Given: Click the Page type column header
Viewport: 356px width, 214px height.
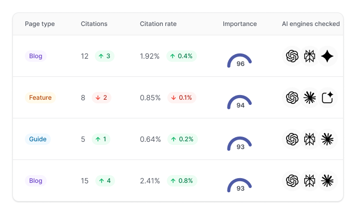Looking at the screenshot, I should (39, 24).
